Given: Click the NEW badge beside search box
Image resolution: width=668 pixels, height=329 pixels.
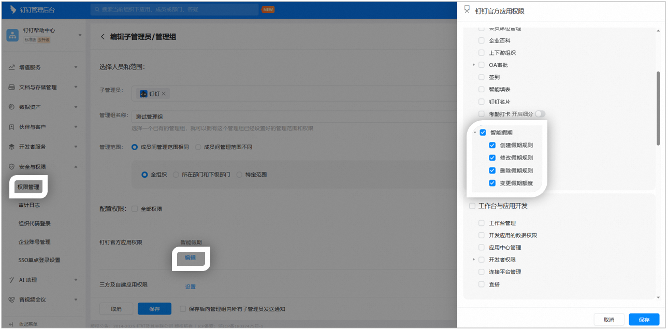Looking at the screenshot, I should pos(268,9).
